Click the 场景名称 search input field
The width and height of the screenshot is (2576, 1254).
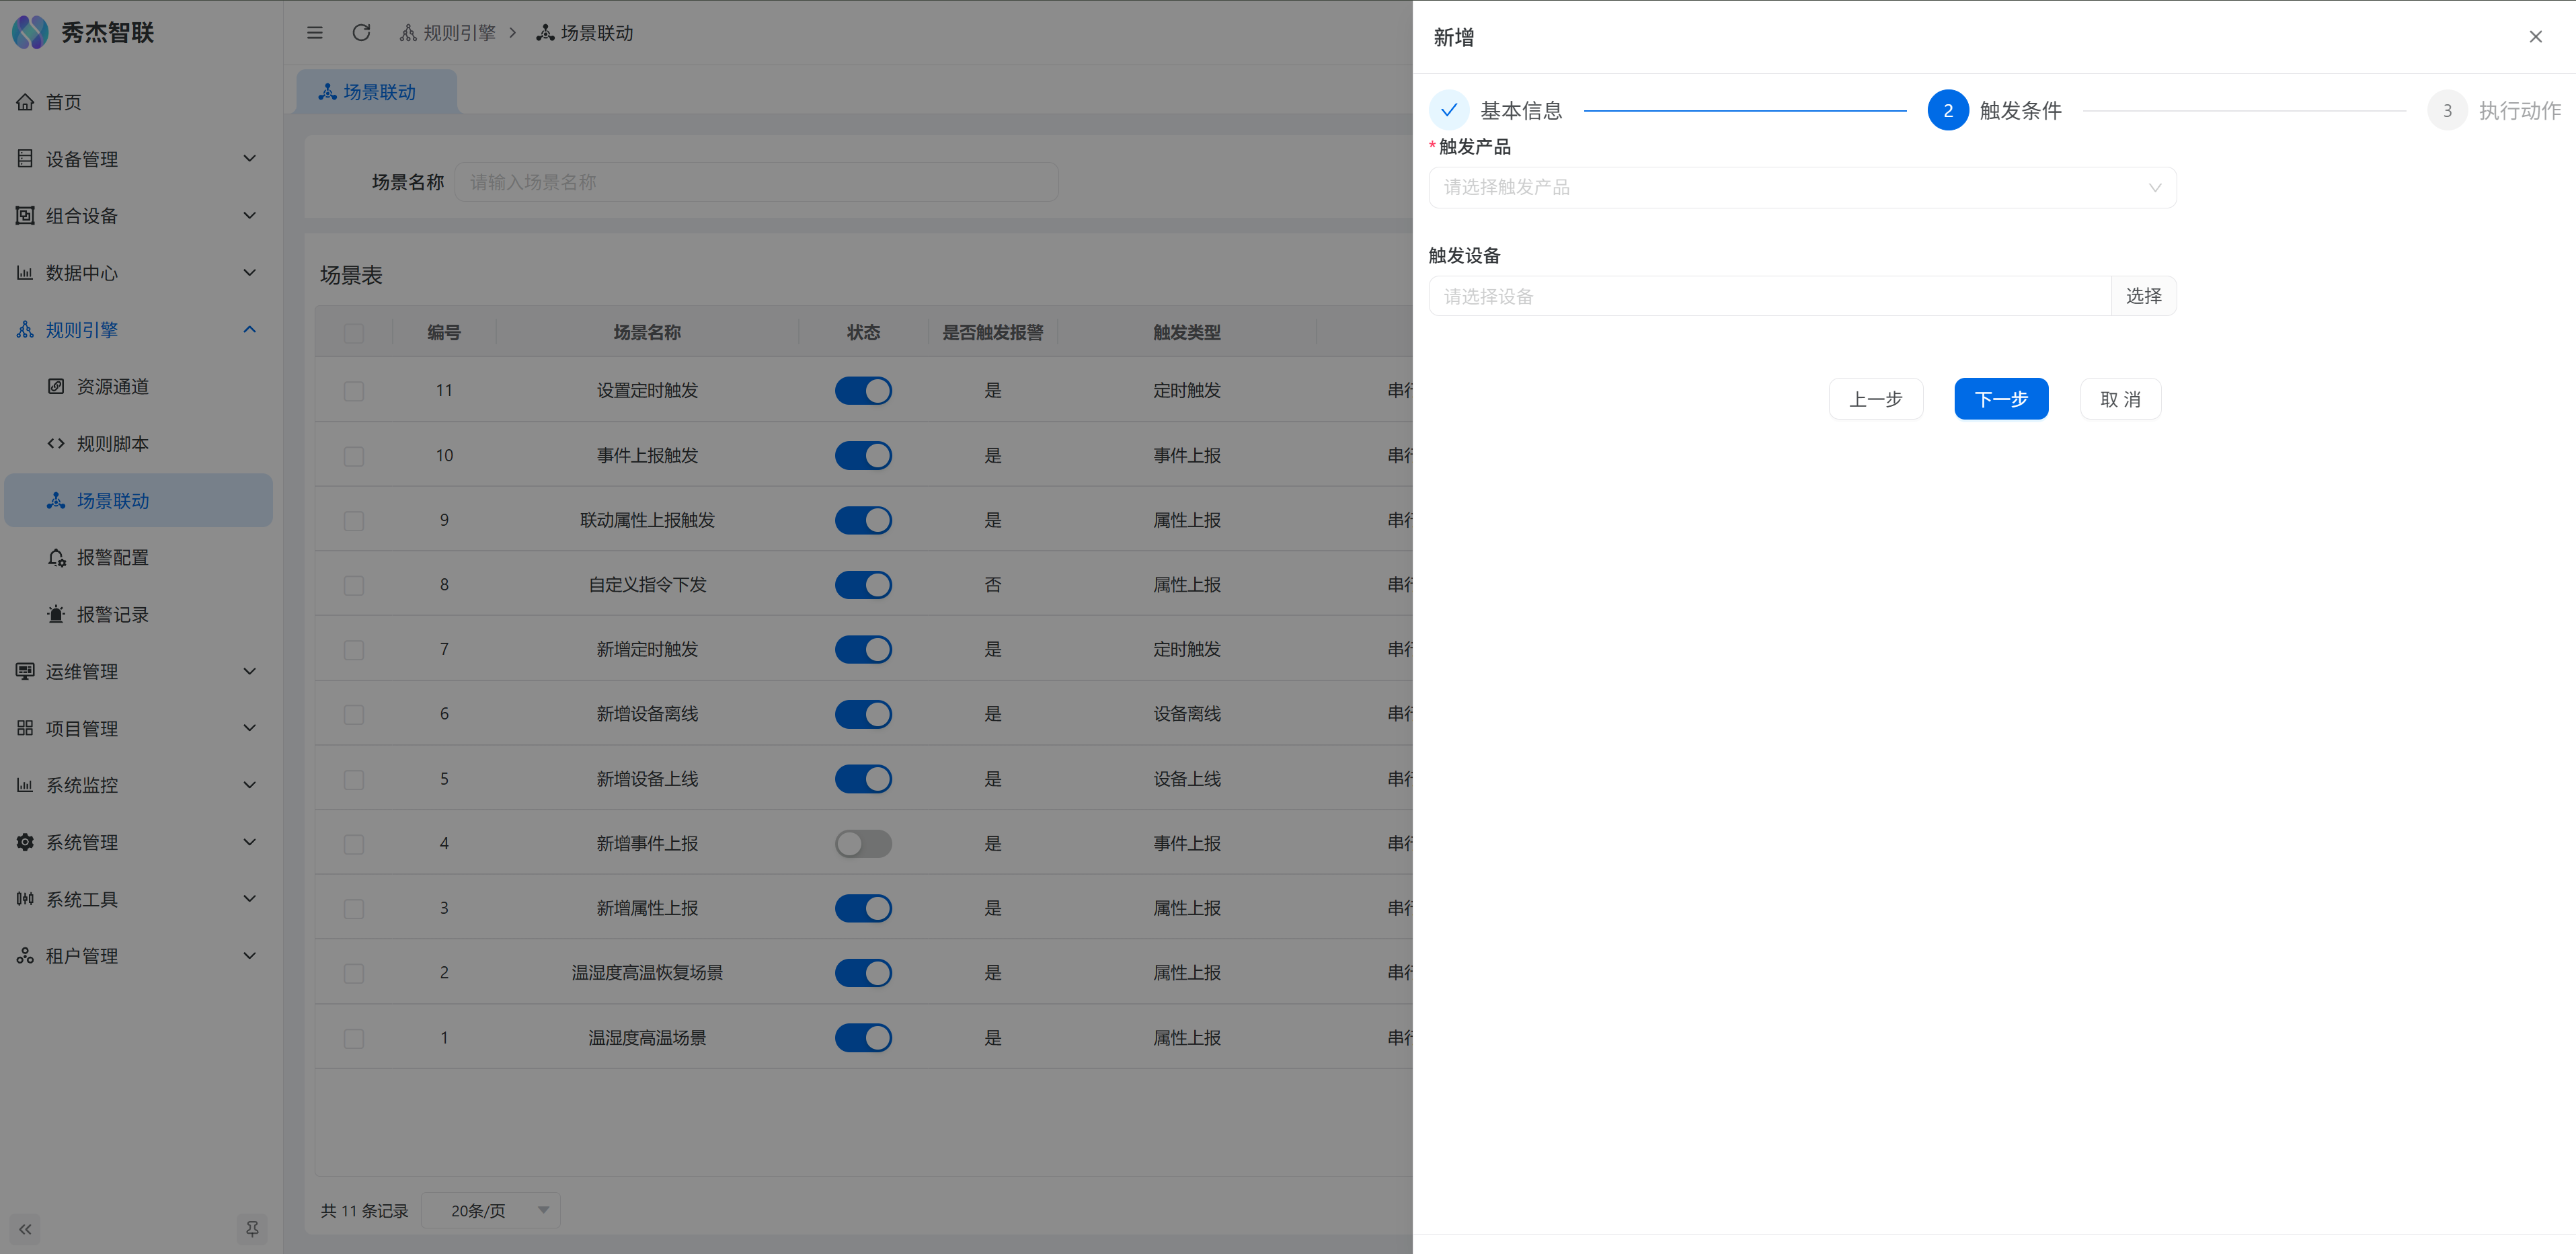tap(756, 182)
